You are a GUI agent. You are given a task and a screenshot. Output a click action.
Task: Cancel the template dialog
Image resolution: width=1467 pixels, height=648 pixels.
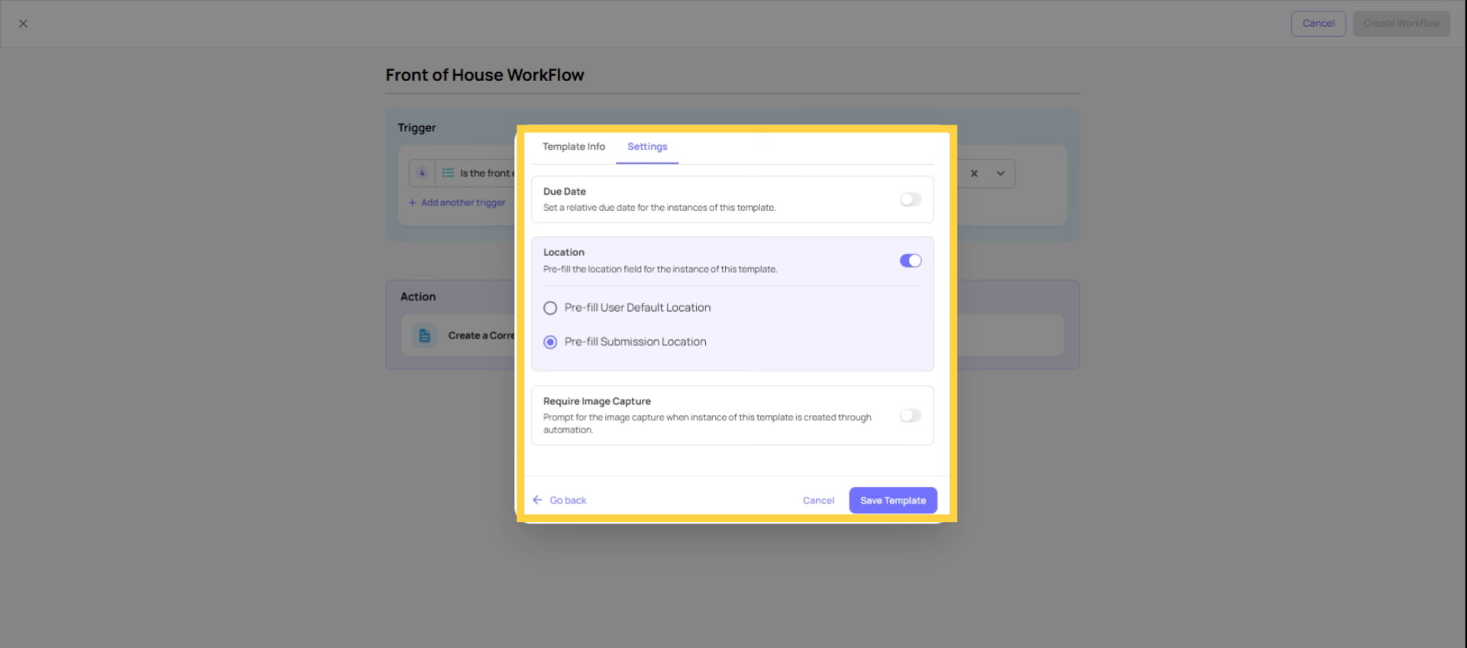[x=818, y=501]
